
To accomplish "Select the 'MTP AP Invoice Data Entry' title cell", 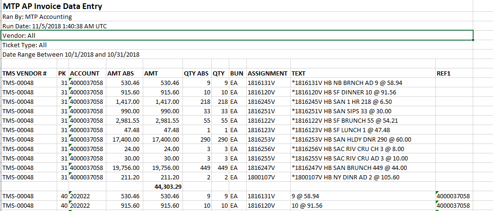I will [x=52, y=7].
